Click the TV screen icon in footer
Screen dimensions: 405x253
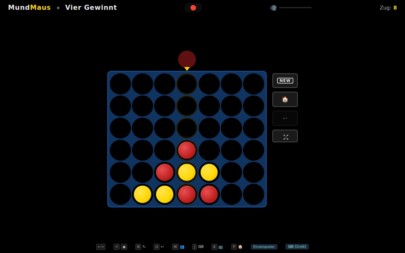[221, 247]
